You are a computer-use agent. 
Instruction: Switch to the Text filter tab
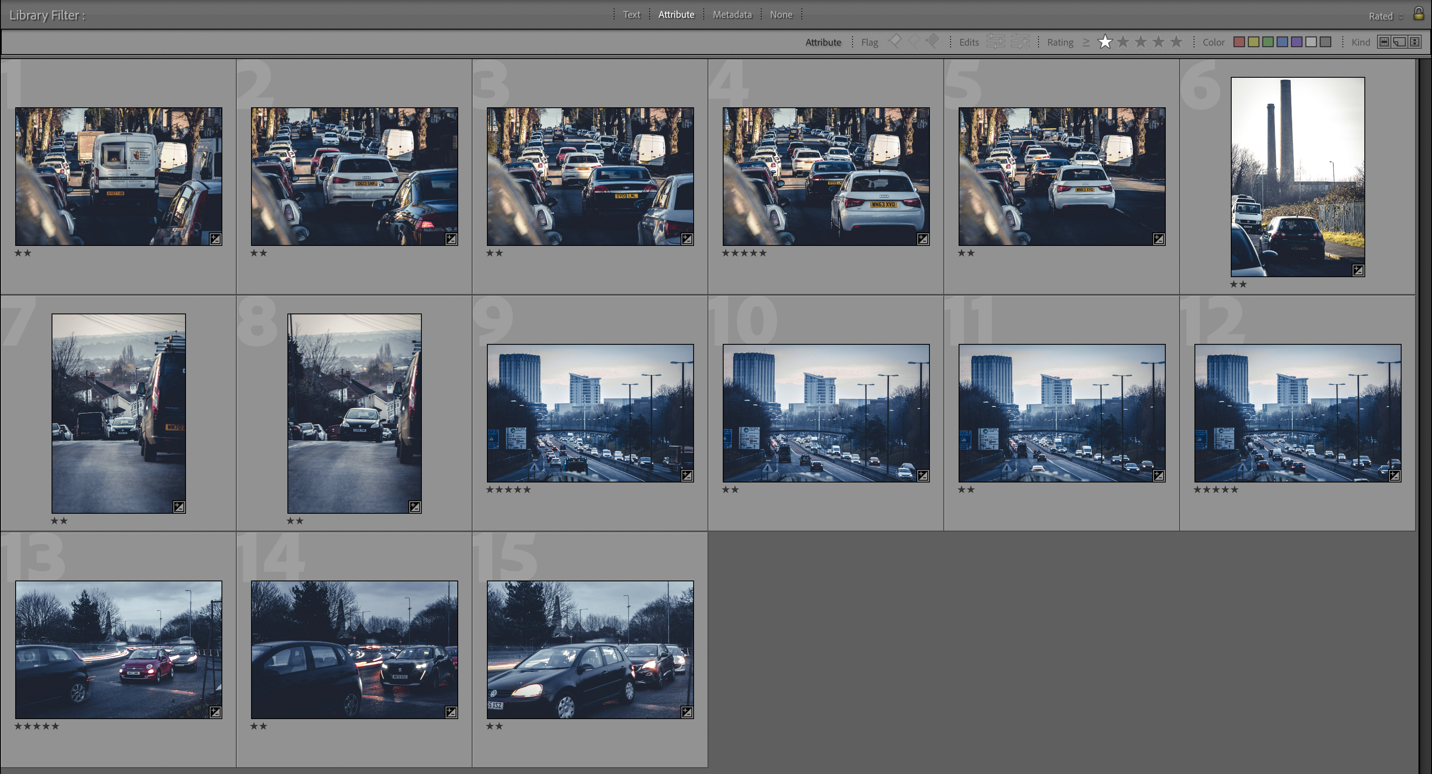(631, 14)
